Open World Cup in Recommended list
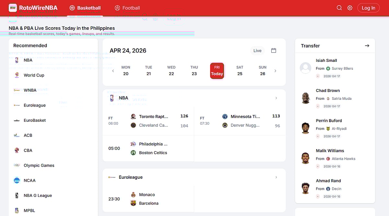Image resolution: width=389 pixels, height=216 pixels. point(34,75)
